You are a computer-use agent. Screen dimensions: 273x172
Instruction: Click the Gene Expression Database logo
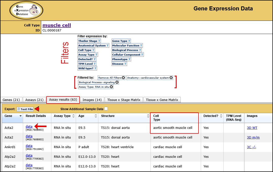(26, 10)
